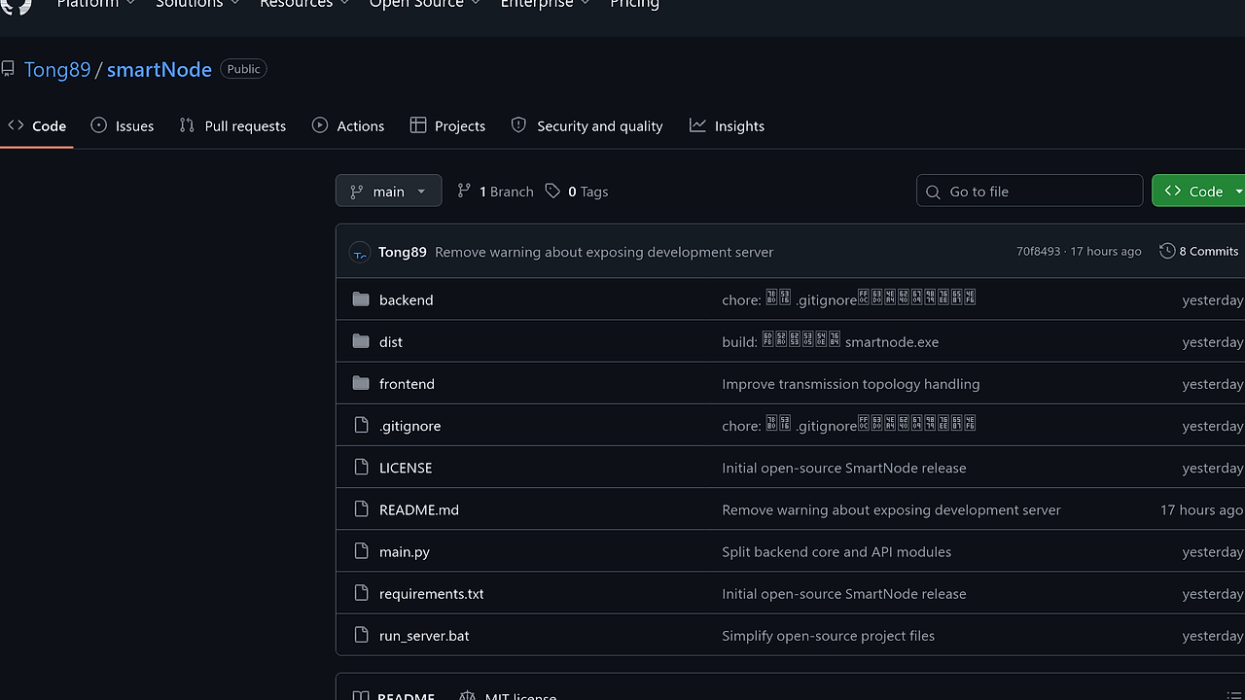Switch to the Security and quality tab
Viewport: 1245px width, 700px height.
coord(587,125)
